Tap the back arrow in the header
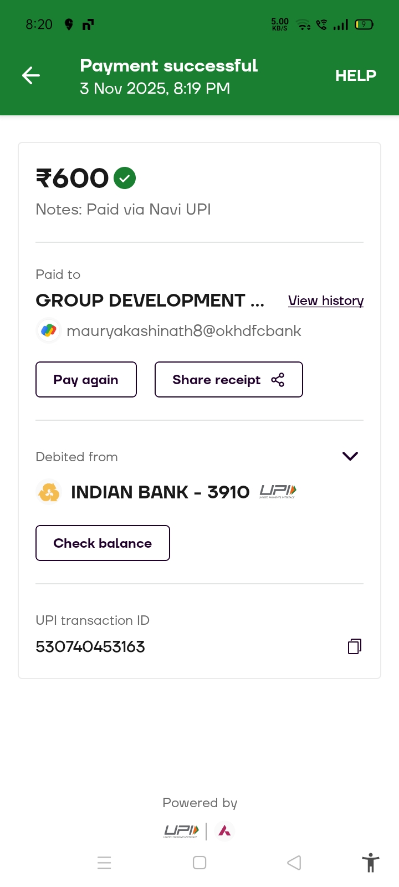 pos(31,75)
